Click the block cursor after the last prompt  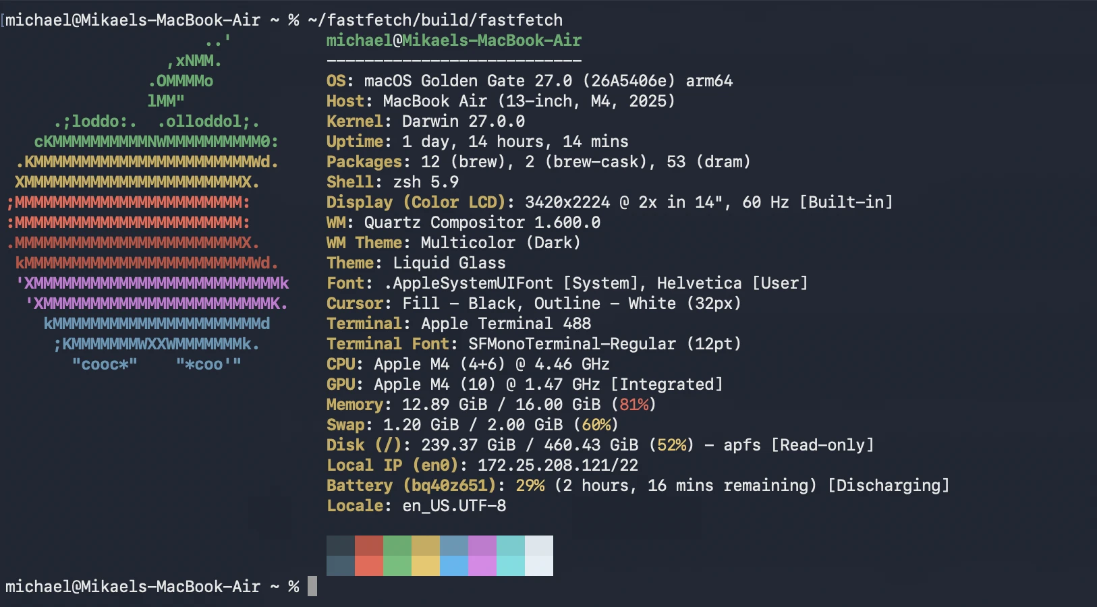312,586
